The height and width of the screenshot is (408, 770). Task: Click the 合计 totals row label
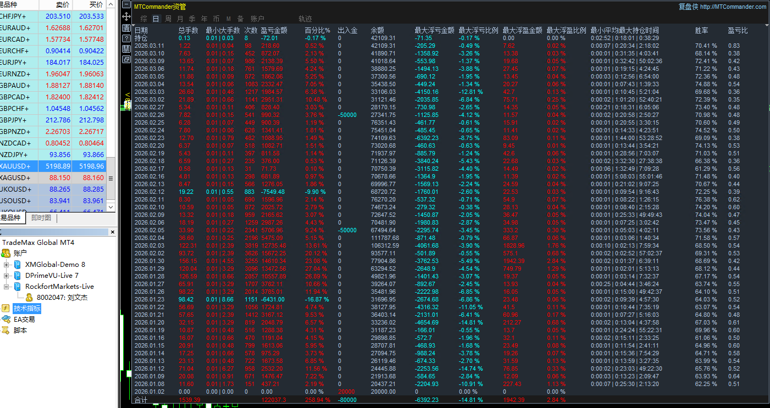[141, 400]
